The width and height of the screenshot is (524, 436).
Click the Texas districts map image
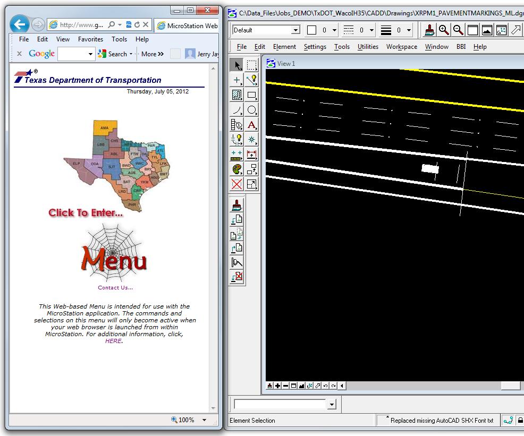117,165
